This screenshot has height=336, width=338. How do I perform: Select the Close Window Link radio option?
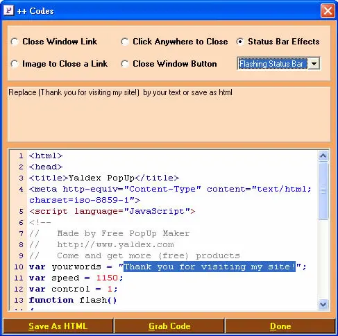15,42
